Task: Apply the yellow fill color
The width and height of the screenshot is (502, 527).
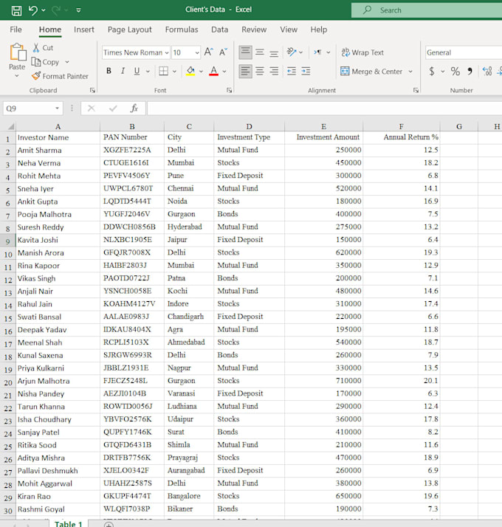Action: pos(190,71)
